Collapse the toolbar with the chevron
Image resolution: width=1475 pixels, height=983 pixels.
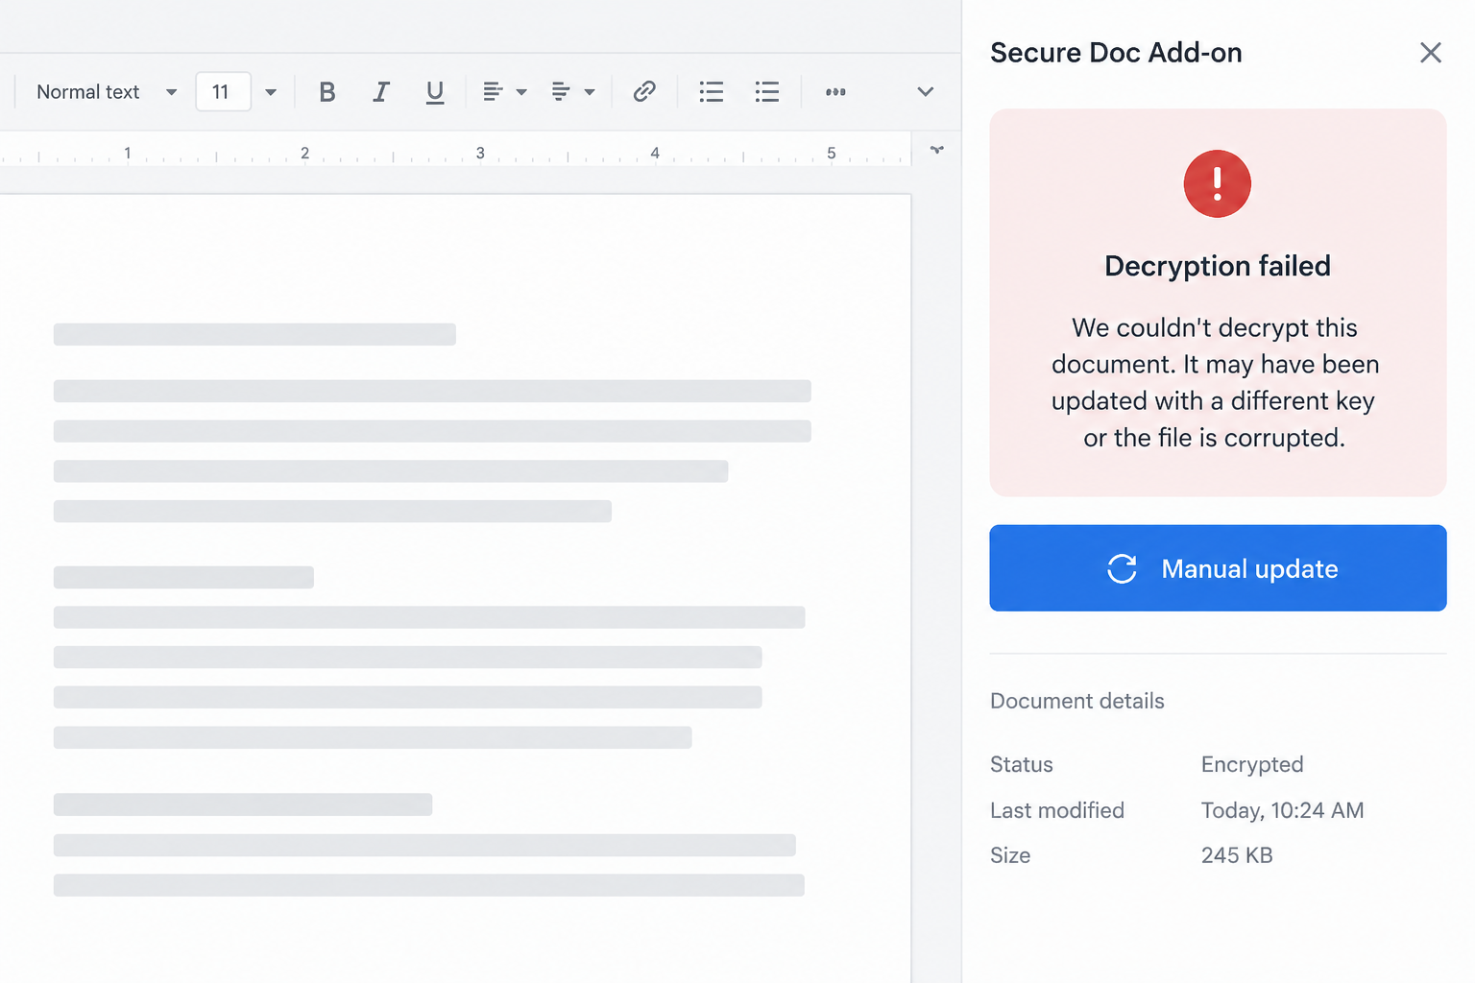coord(926,92)
